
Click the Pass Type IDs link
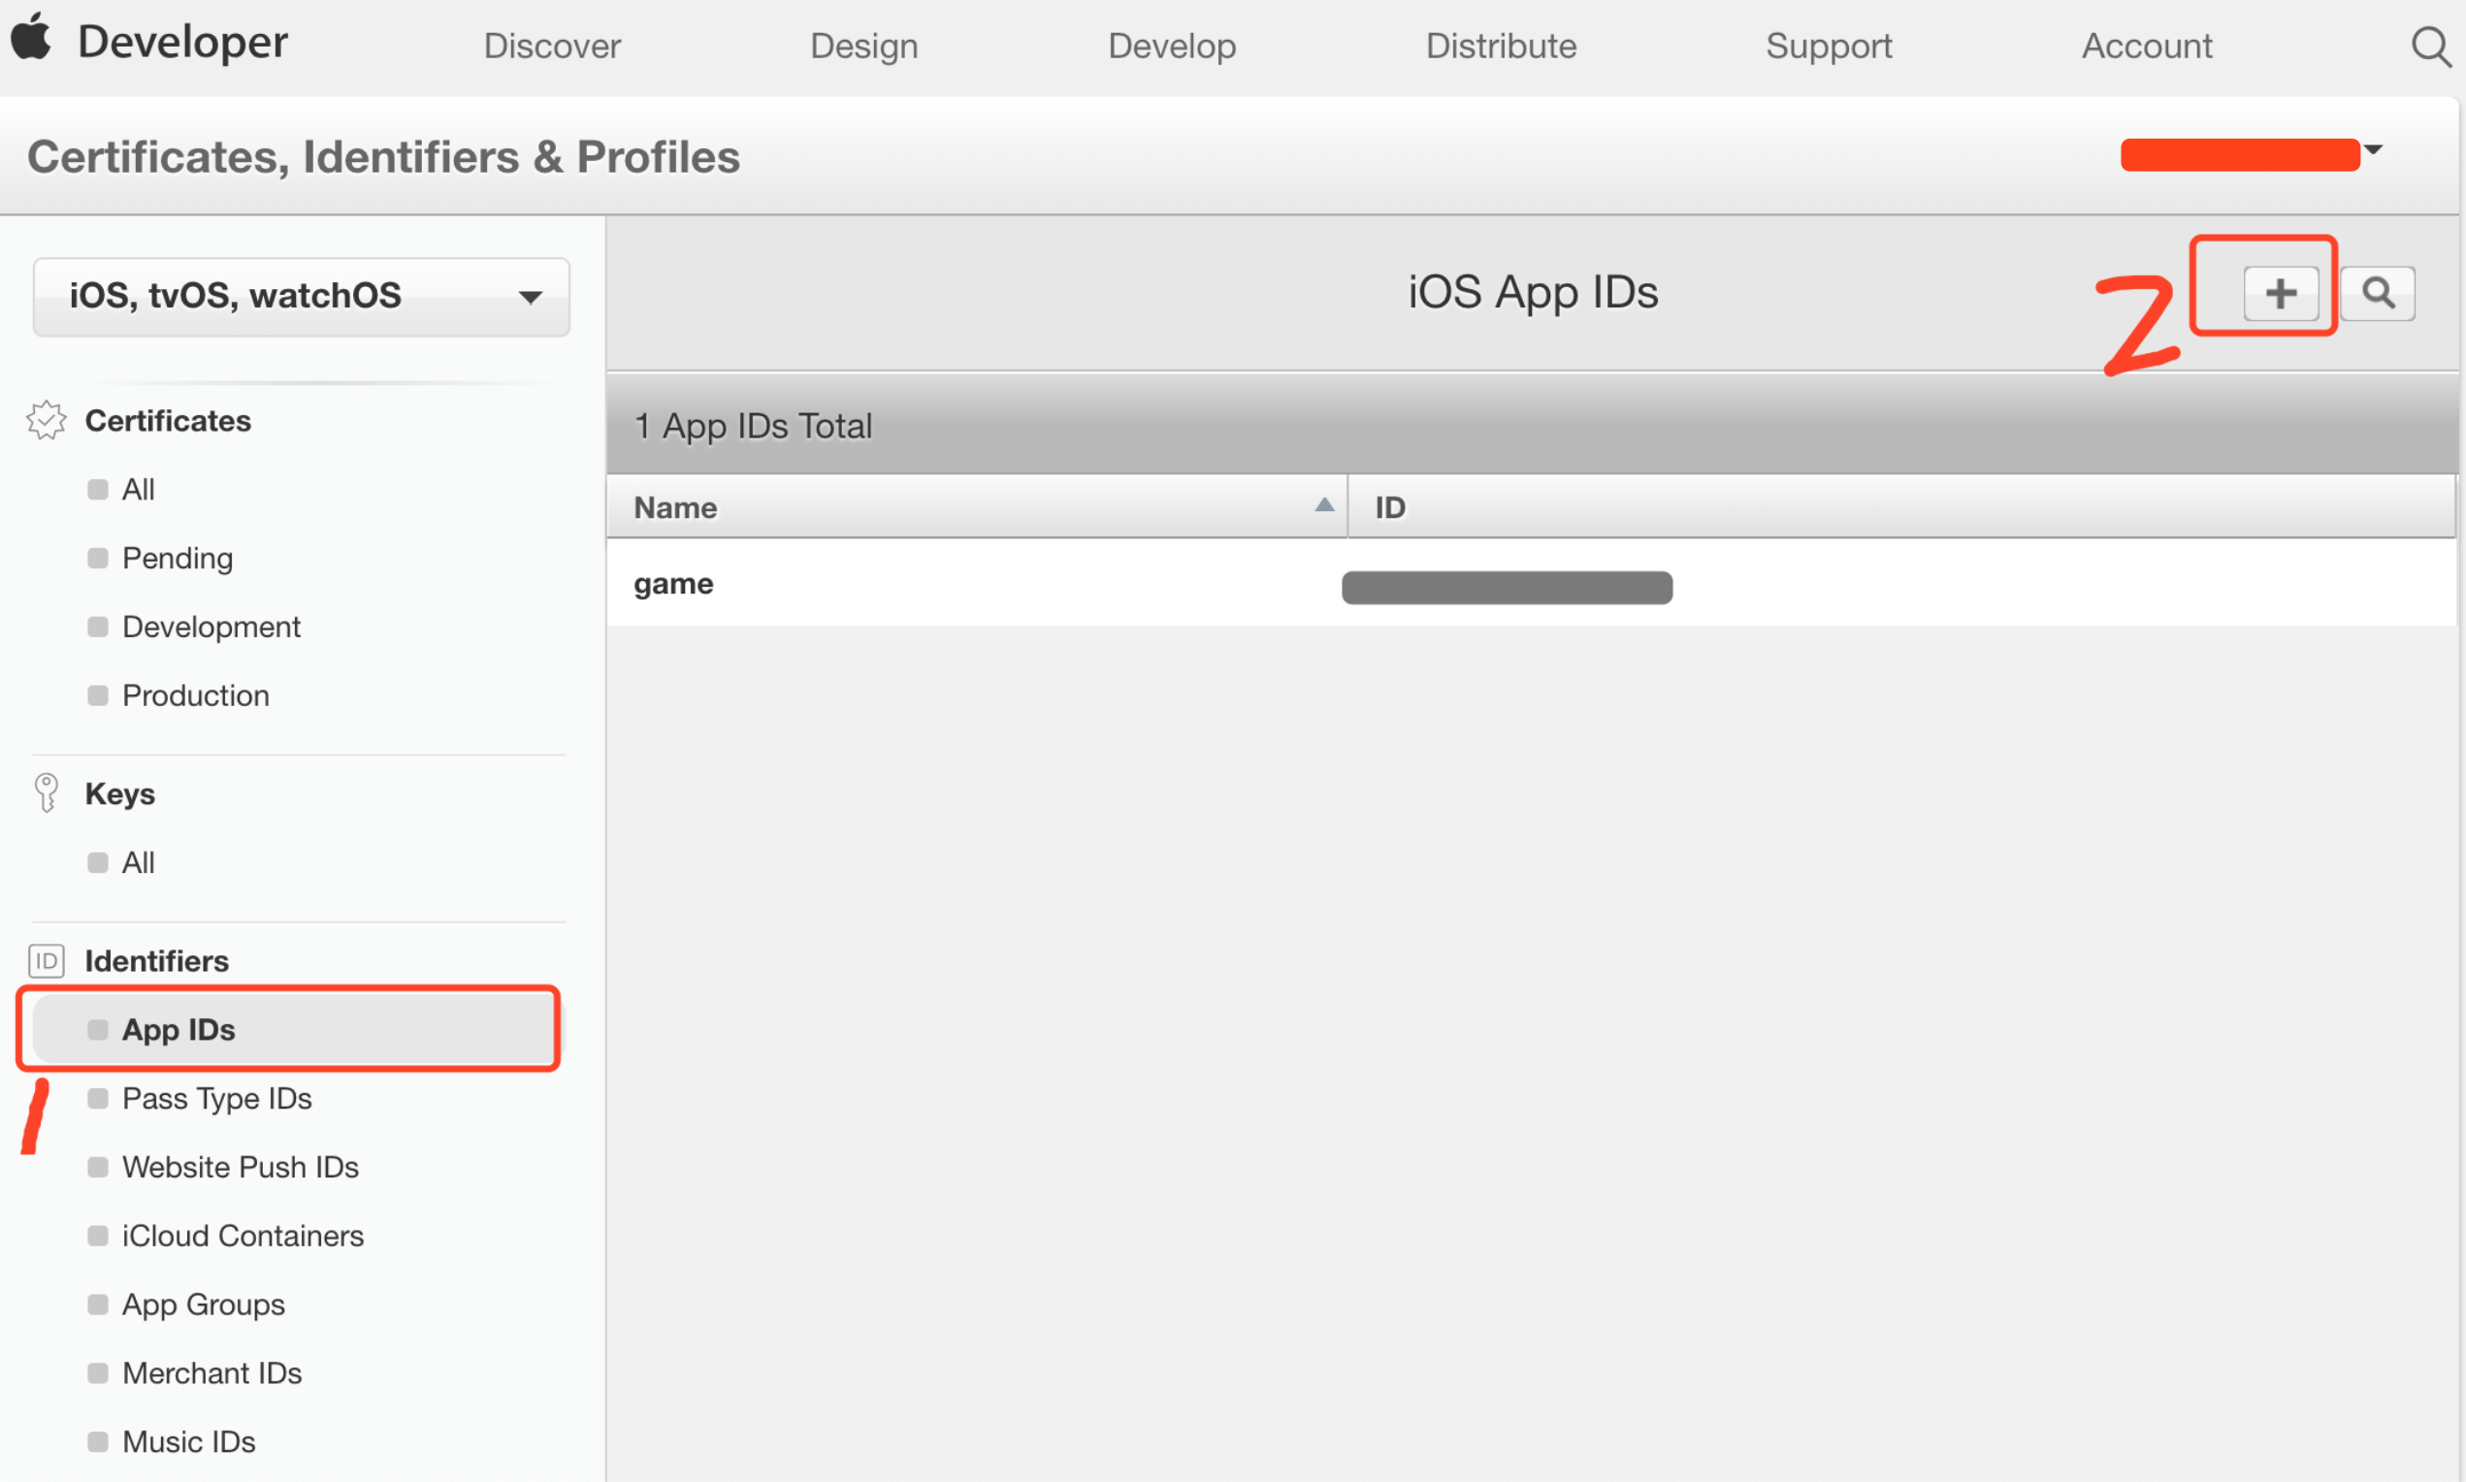point(216,1097)
